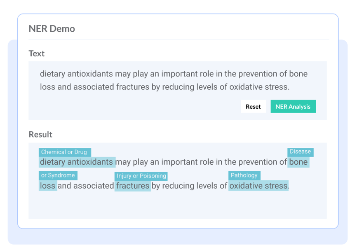Viewport: 357px width, 252px height.
Task: Select highlighted 'dietary antioxidants' in Result
Action: click(x=76, y=162)
